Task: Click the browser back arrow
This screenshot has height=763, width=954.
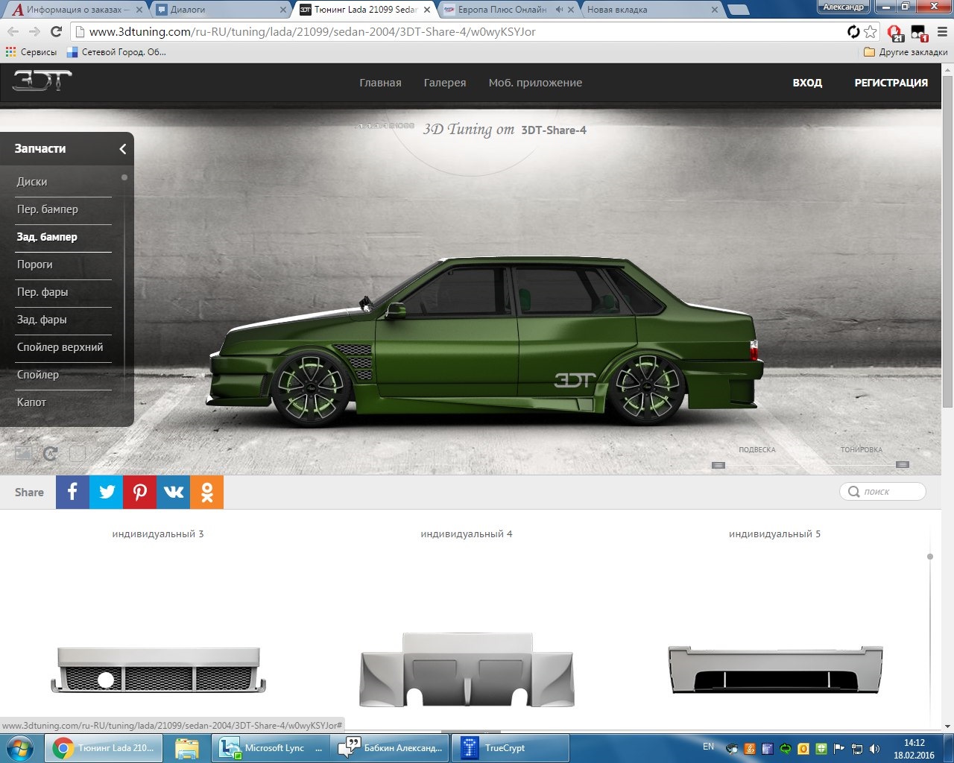Action: [x=13, y=31]
